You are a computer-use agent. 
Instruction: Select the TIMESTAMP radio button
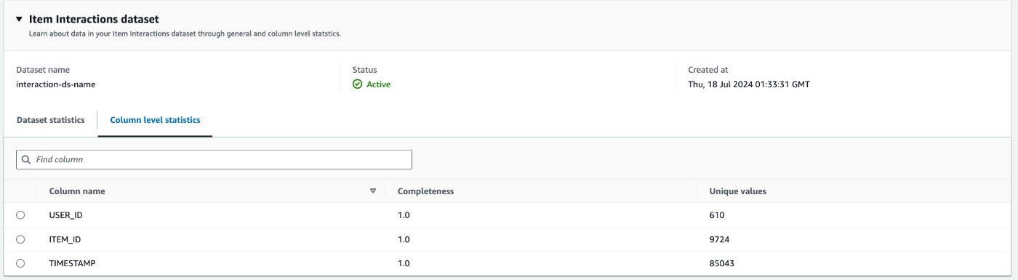[x=20, y=263]
